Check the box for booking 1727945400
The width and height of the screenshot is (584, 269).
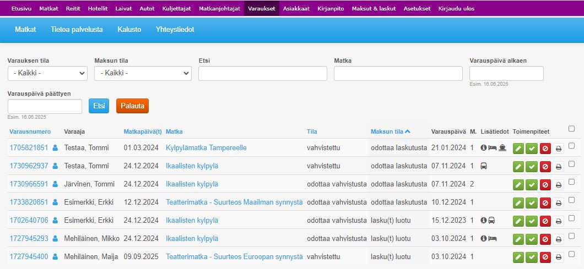pos(571,255)
